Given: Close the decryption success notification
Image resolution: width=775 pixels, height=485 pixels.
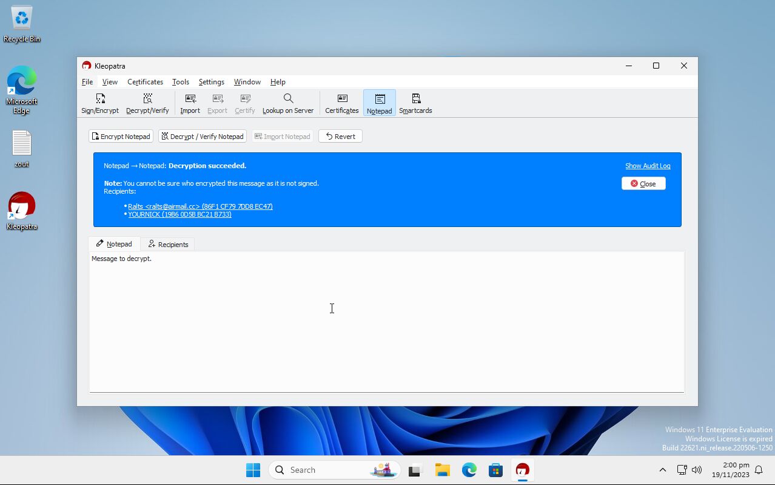Looking at the screenshot, I should pos(643,183).
